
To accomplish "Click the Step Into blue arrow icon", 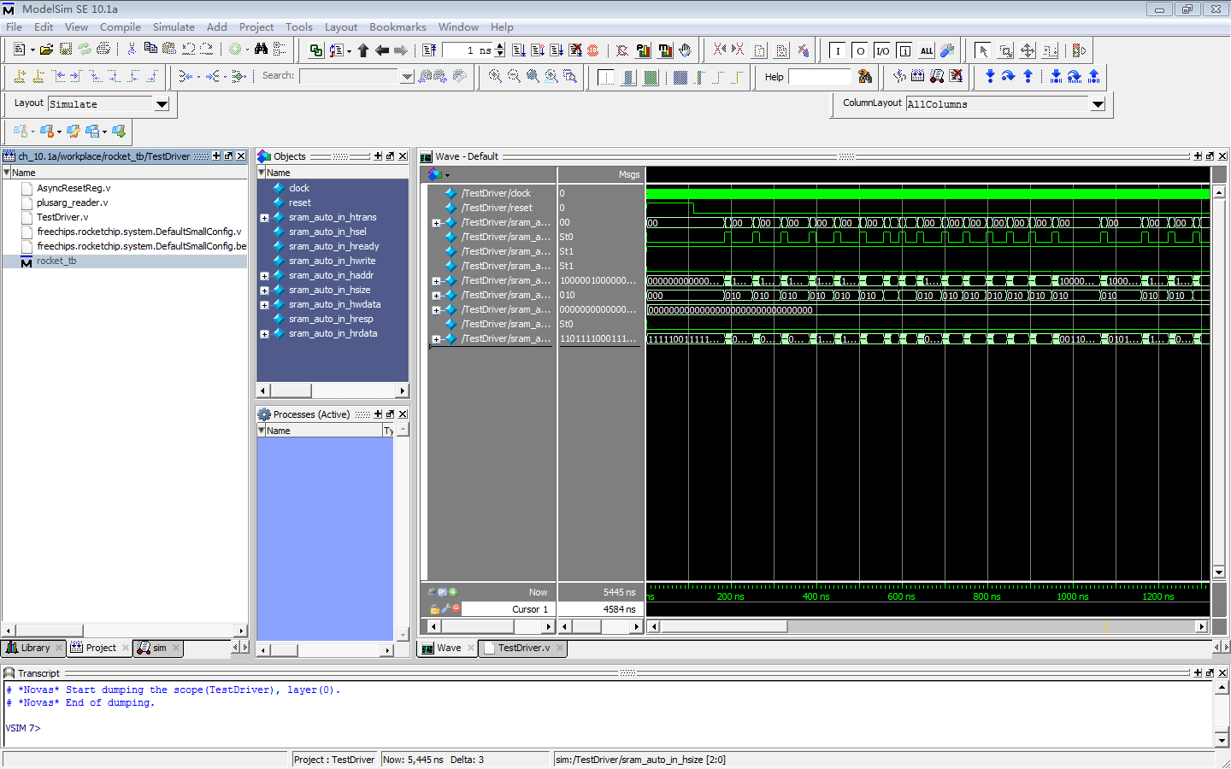I will pyautogui.click(x=990, y=76).
